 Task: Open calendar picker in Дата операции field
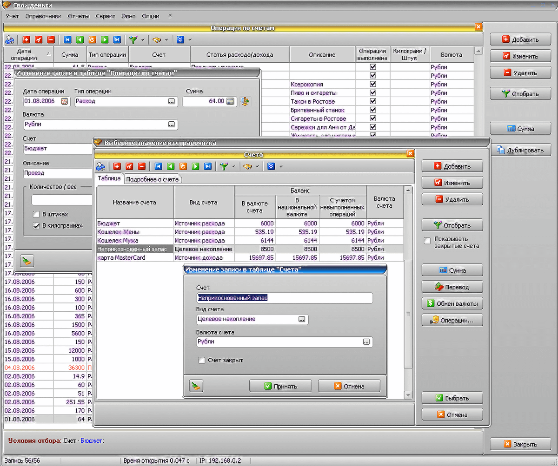(x=65, y=101)
